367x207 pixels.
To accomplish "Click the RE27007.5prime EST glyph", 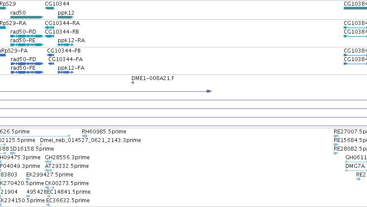I will pyautogui.click(x=336, y=136).
